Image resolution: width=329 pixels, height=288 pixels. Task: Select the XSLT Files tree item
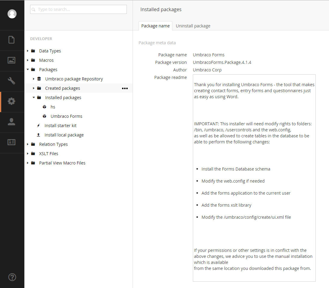[x=49, y=154]
